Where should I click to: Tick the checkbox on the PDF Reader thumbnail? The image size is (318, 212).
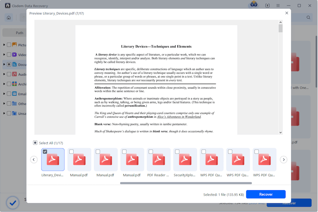pos(151,152)
